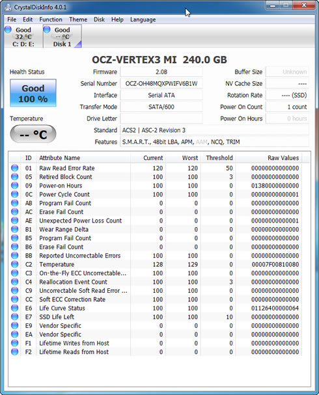Image resolution: width=319 pixels, height=395 pixels.
Task: Open the Help menu
Action: tap(117, 20)
